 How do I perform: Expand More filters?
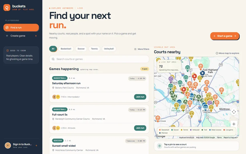pyautogui.click(x=142, y=49)
